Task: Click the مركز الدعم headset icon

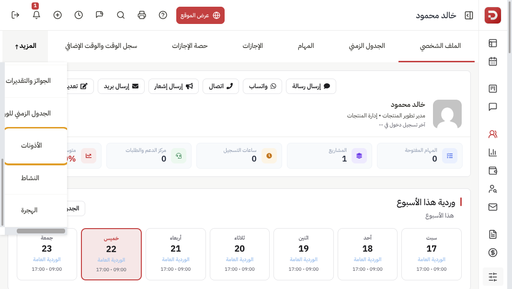Action: (x=179, y=156)
